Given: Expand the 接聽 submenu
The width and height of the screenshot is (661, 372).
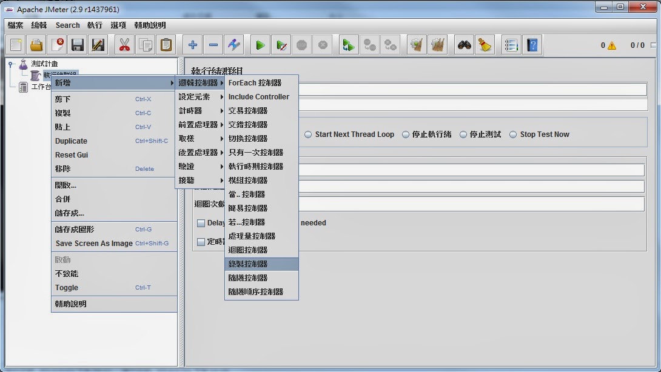Looking at the screenshot, I should (200, 181).
